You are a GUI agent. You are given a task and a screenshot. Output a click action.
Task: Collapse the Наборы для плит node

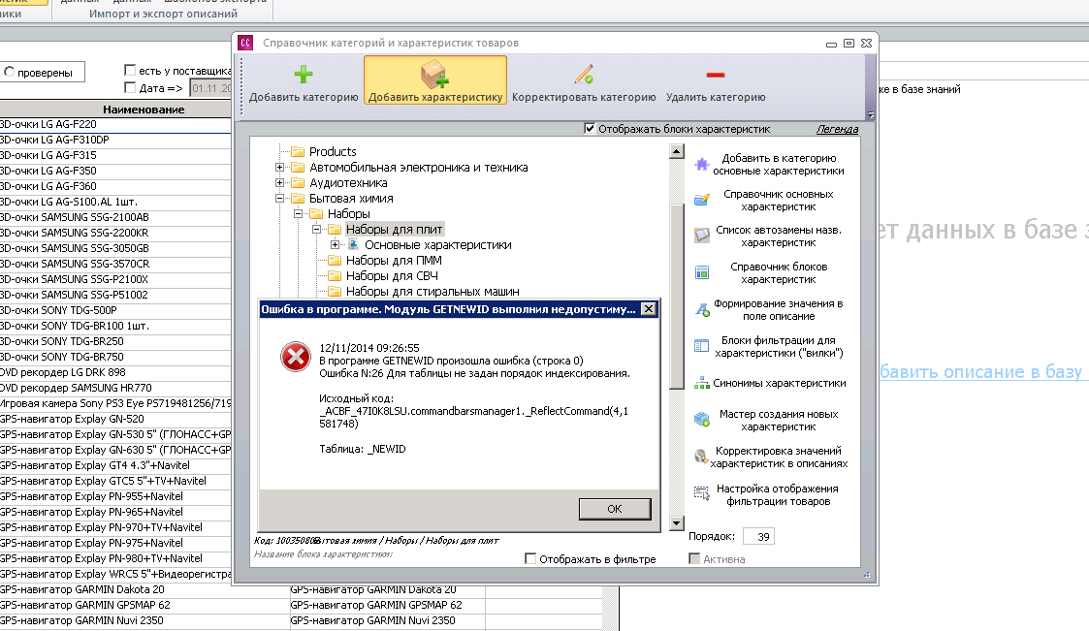click(x=316, y=229)
